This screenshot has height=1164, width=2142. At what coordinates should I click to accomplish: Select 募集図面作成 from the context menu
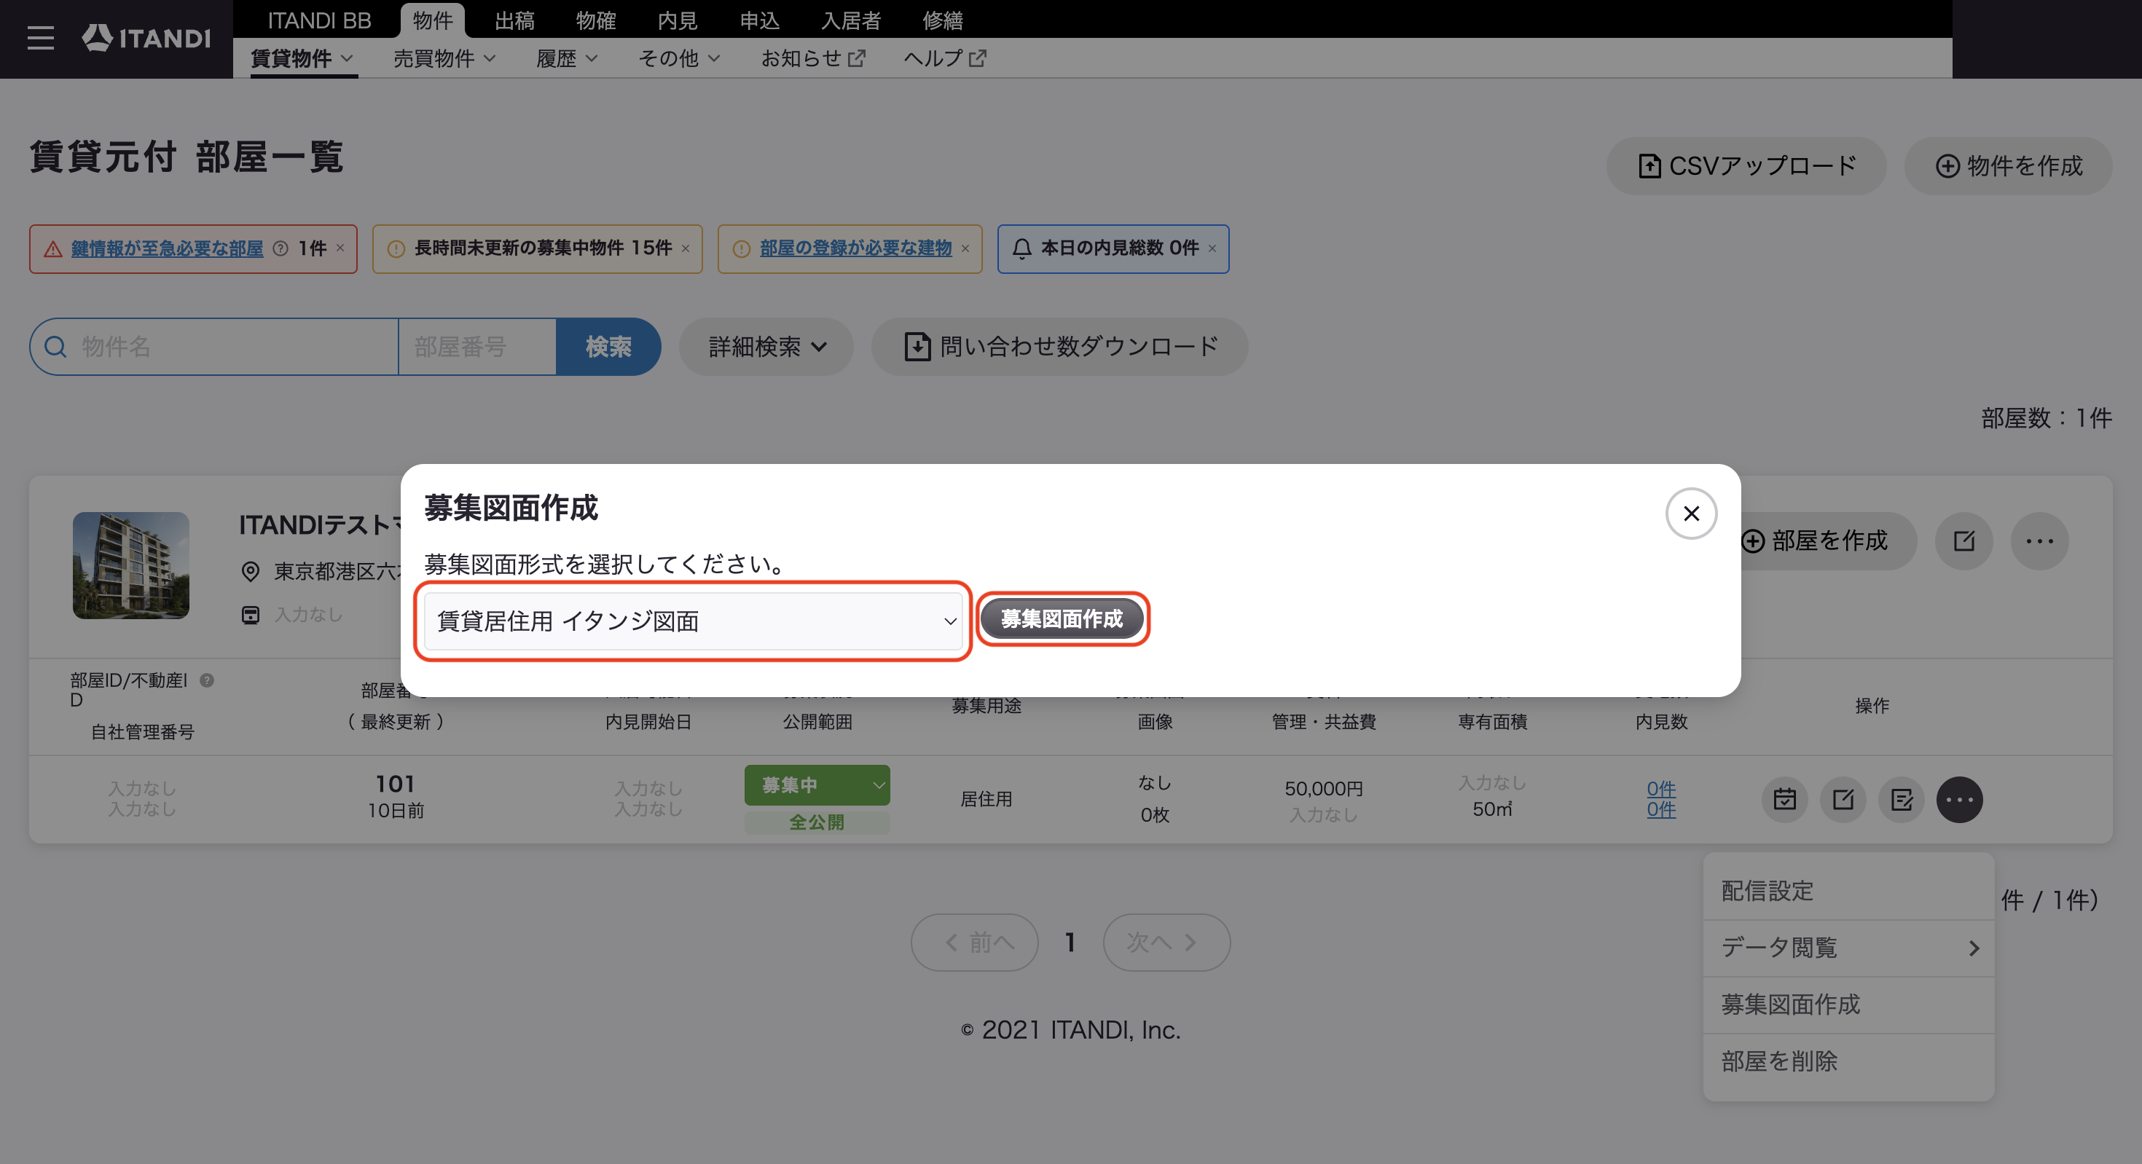(1848, 1005)
